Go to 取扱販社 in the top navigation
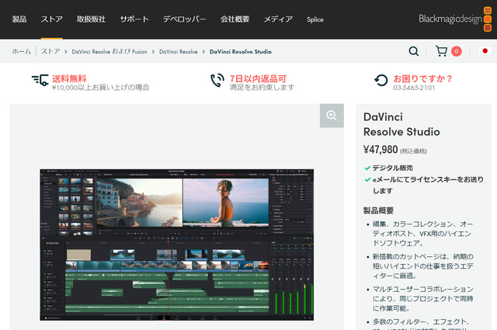Image resolution: width=497 pixels, height=330 pixels. click(x=91, y=19)
